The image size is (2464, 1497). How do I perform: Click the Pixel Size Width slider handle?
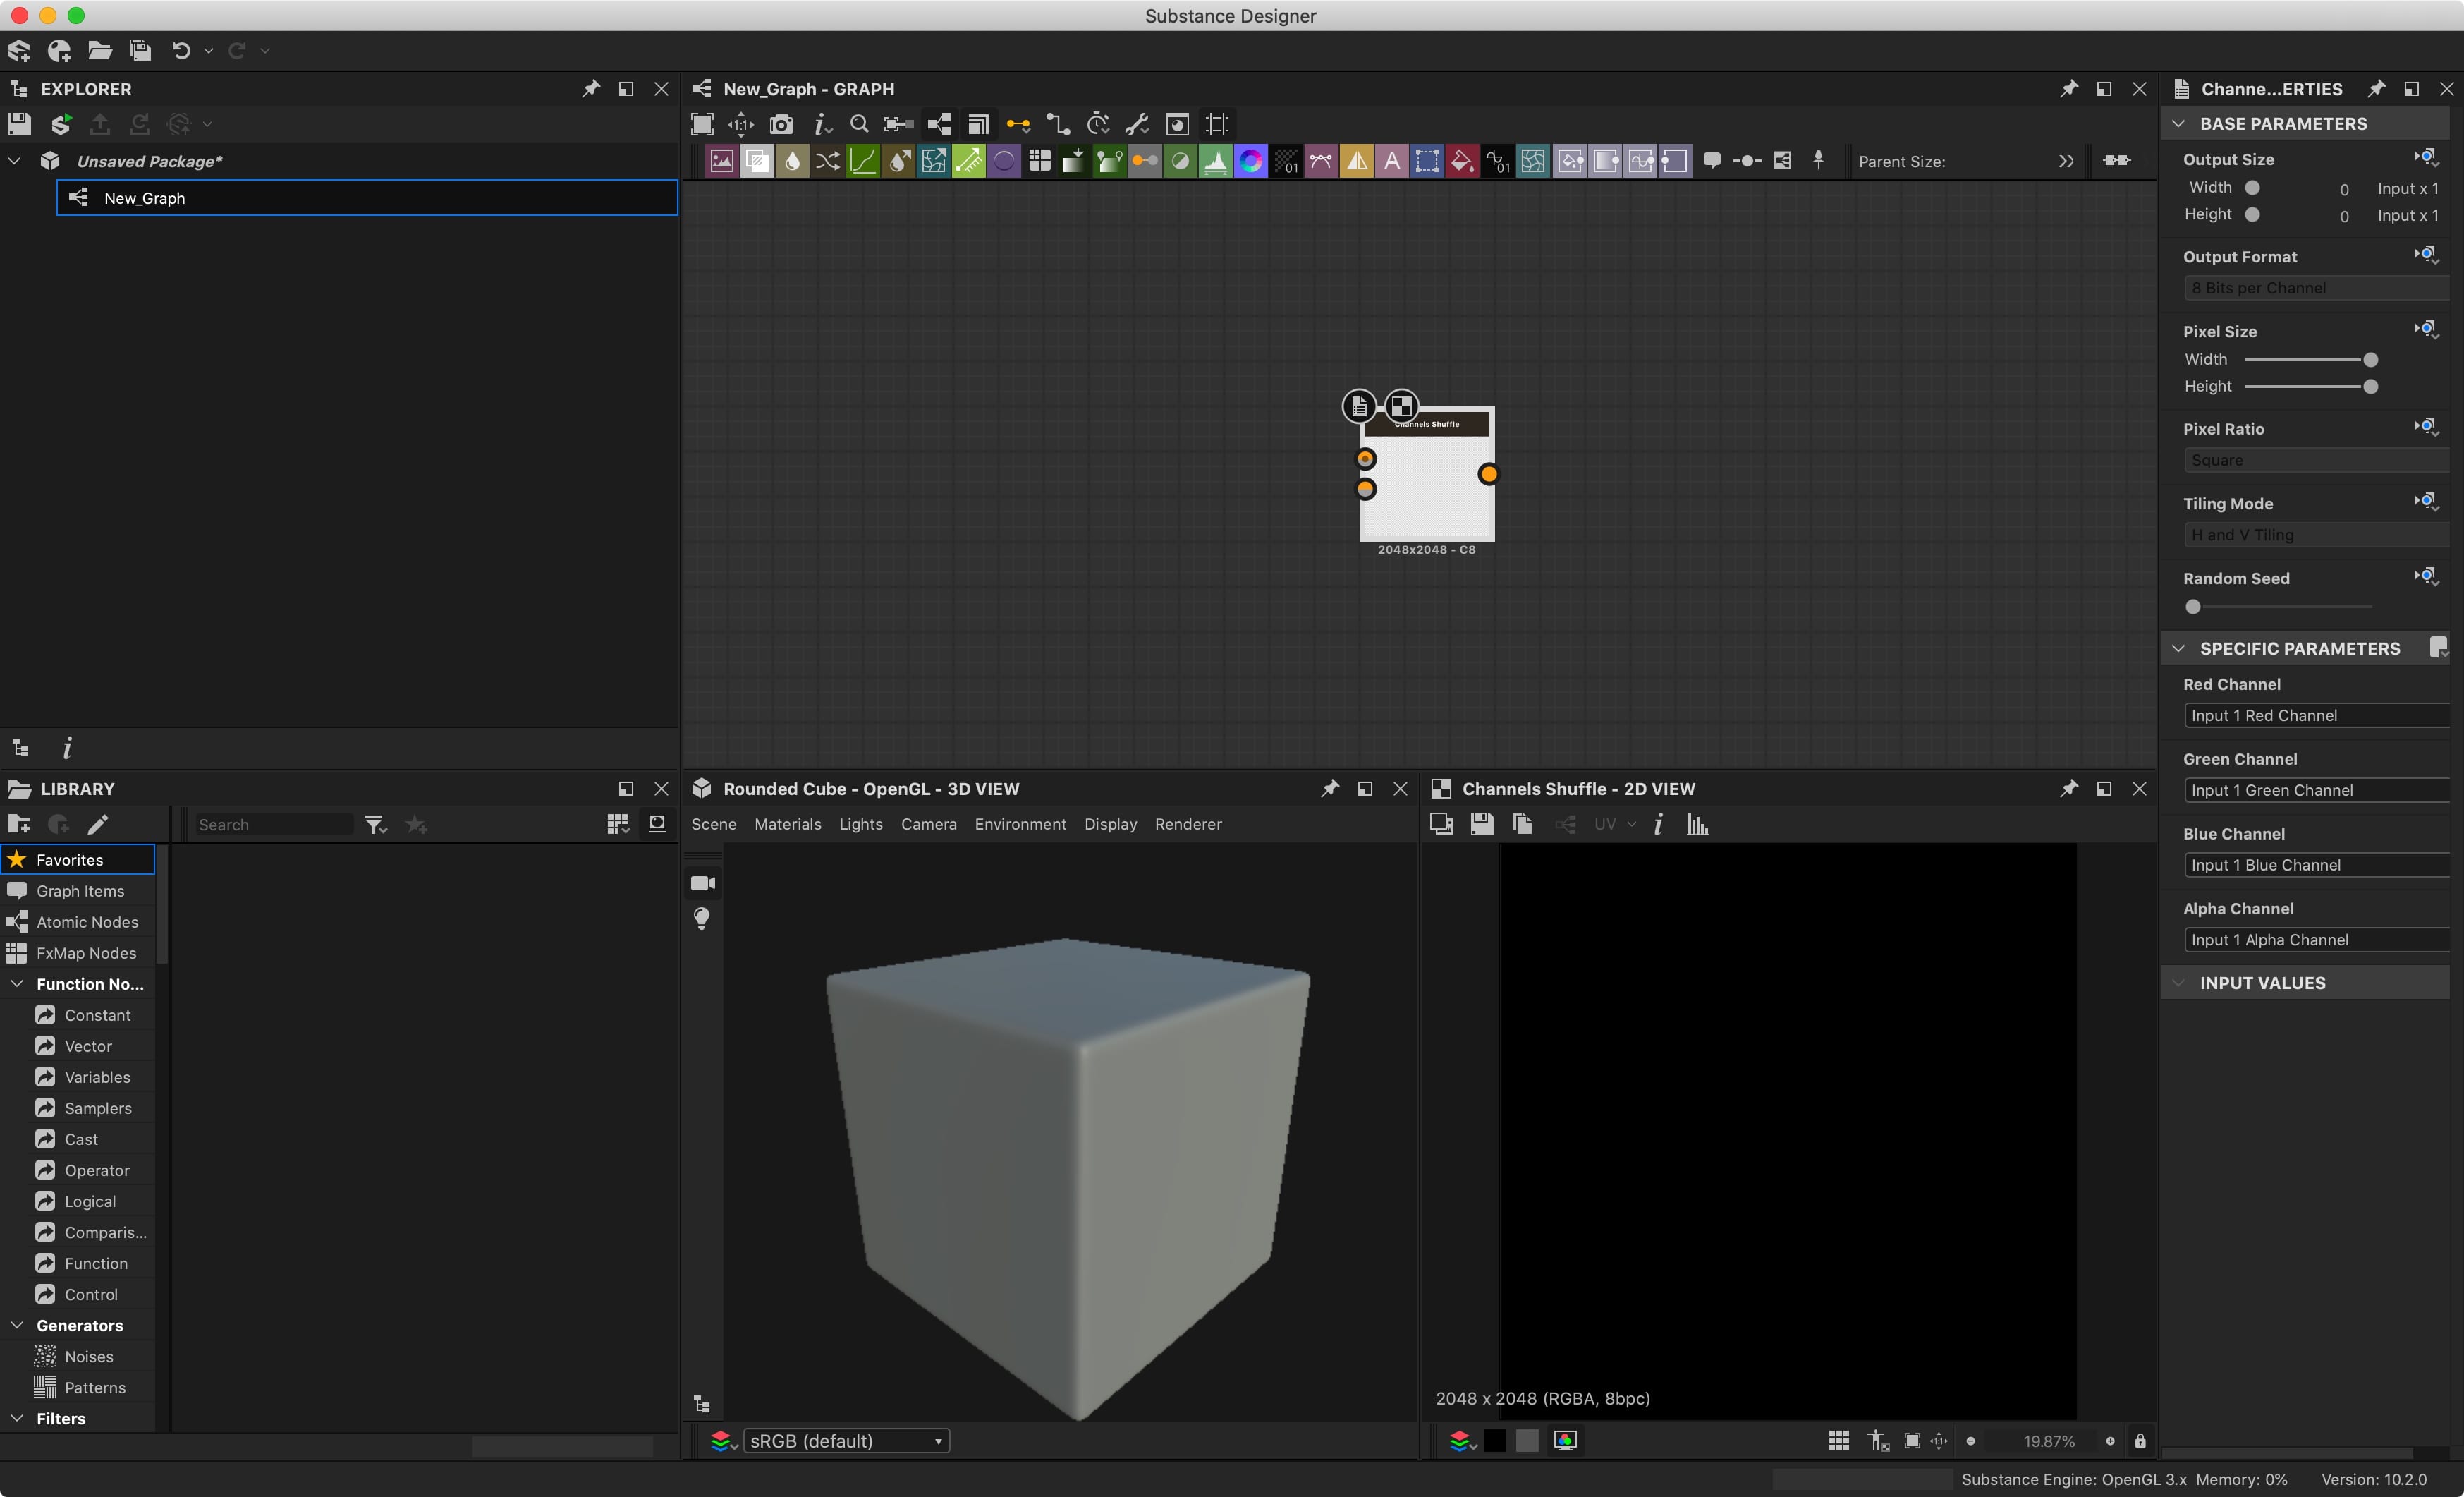(x=2369, y=359)
